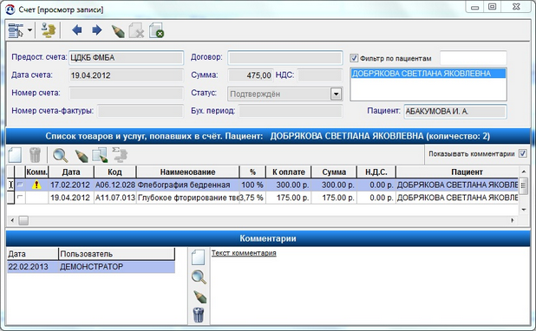Click the Пациент field АБАКУМОВА И. А.
Viewport: 536px width, 331px height.
tap(455, 112)
